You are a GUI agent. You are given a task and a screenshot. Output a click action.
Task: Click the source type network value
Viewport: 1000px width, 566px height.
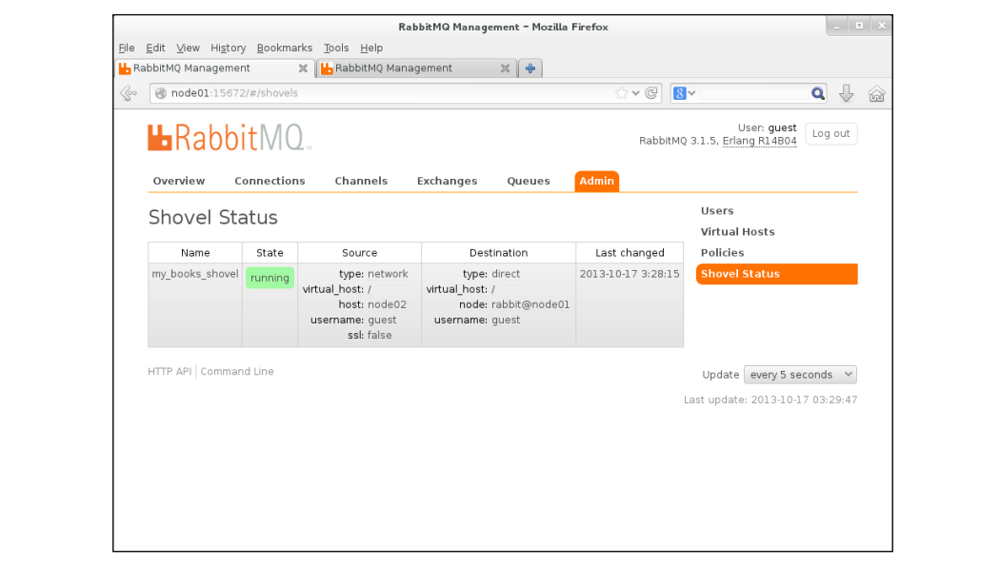[388, 274]
